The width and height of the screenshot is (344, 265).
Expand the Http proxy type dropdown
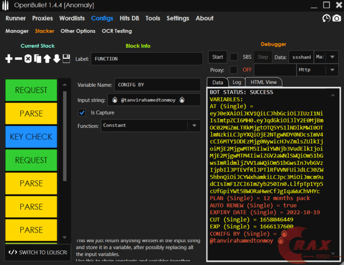[332, 69]
